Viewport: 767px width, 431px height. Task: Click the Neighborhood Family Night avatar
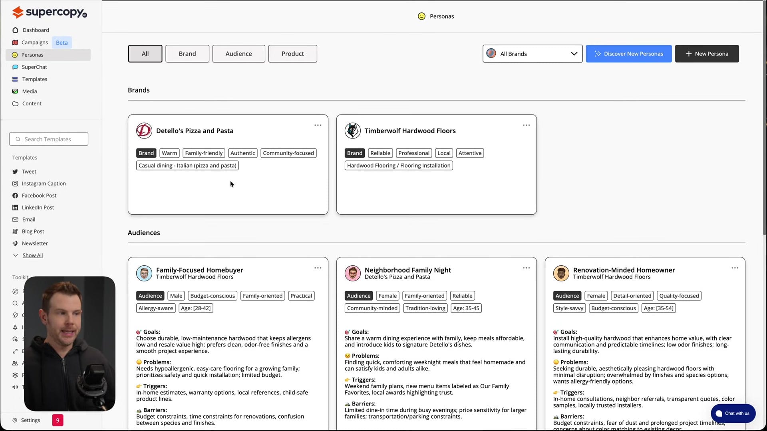(x=352, y=273)
